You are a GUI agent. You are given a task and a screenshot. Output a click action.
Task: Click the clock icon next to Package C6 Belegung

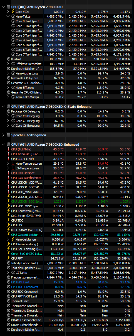9,111
